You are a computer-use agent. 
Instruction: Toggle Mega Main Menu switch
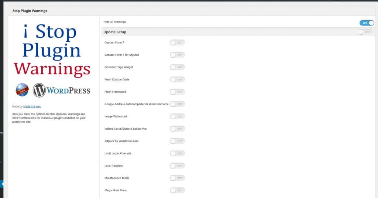pos(177,190)
